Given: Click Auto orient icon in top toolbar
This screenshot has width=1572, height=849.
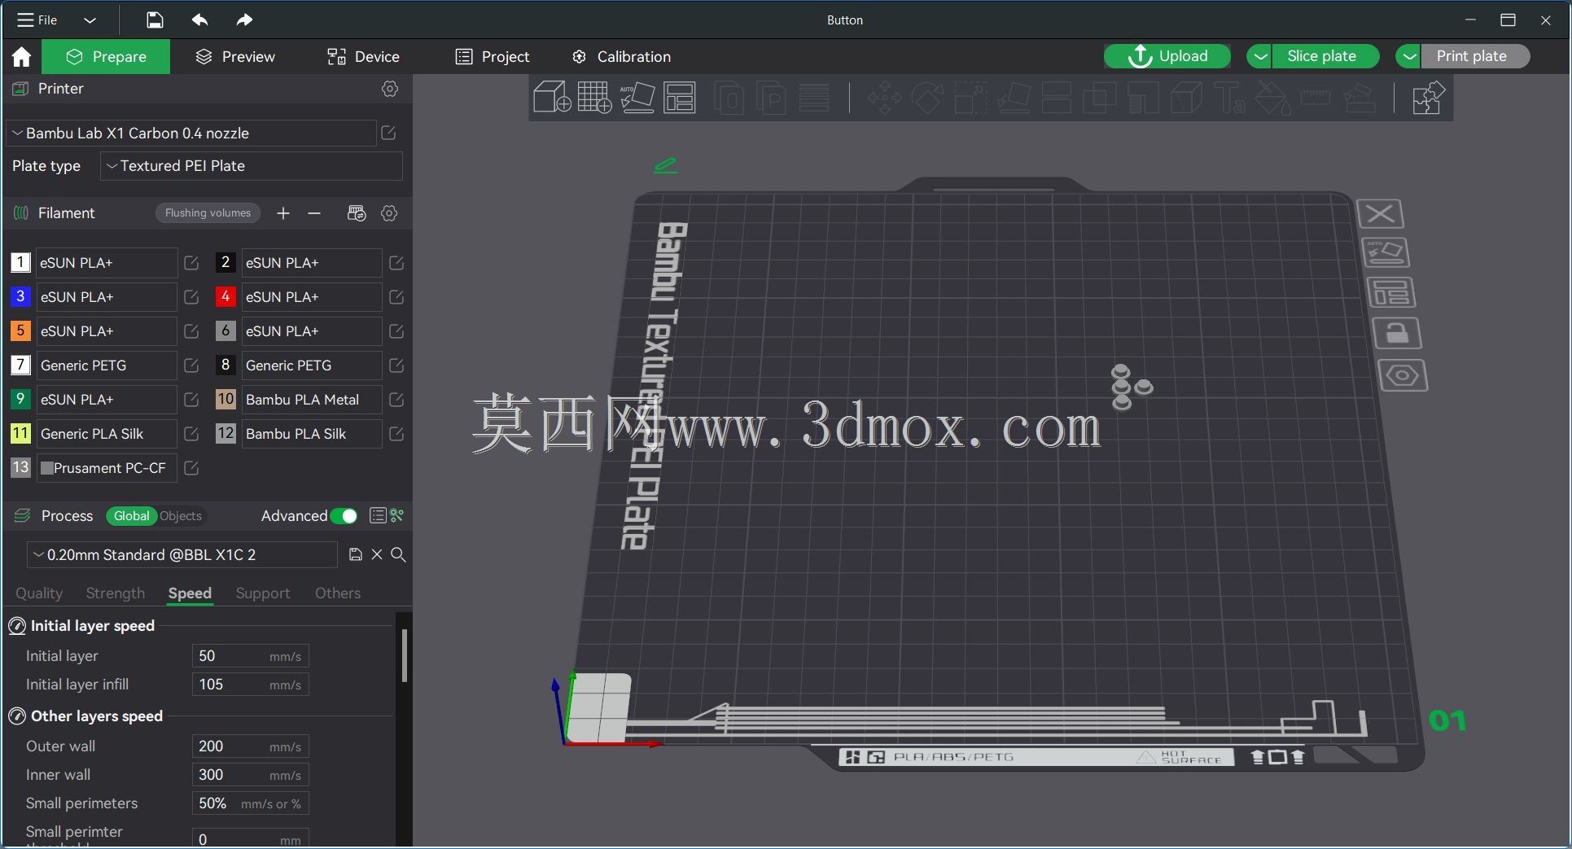Looking at the screenshot, I should tap(637, 98).
